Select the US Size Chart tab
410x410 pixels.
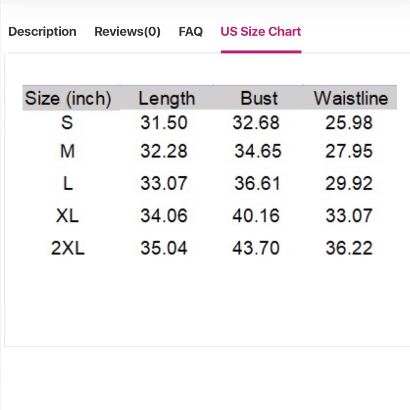click(261, 32)
